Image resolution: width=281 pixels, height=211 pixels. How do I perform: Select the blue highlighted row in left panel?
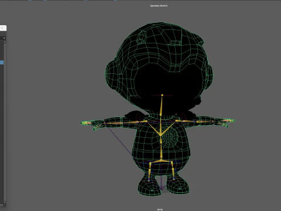click(x=2, y=63)
